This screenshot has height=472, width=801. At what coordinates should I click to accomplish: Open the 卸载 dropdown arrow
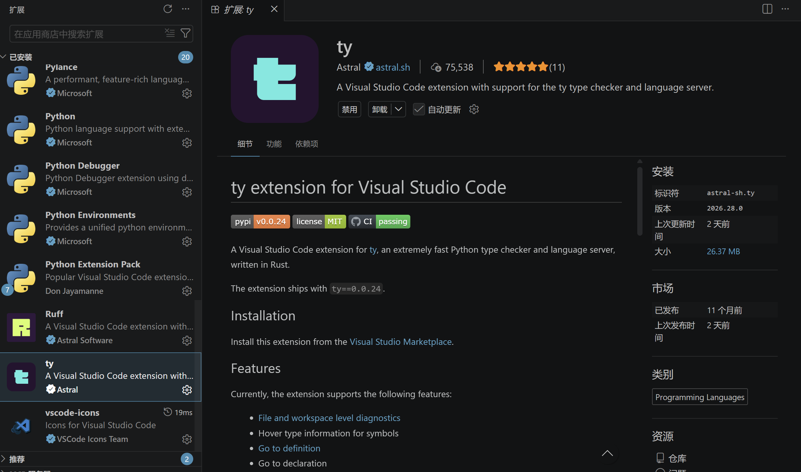click(x=399, y=109)
